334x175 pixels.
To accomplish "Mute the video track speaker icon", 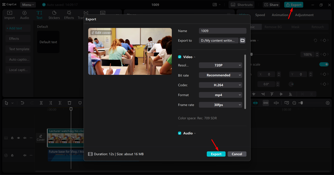I will [x=25, y=138].
